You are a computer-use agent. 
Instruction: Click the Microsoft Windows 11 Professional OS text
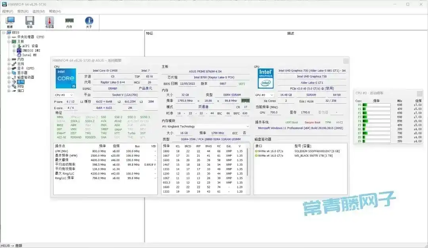click(300, 128)
